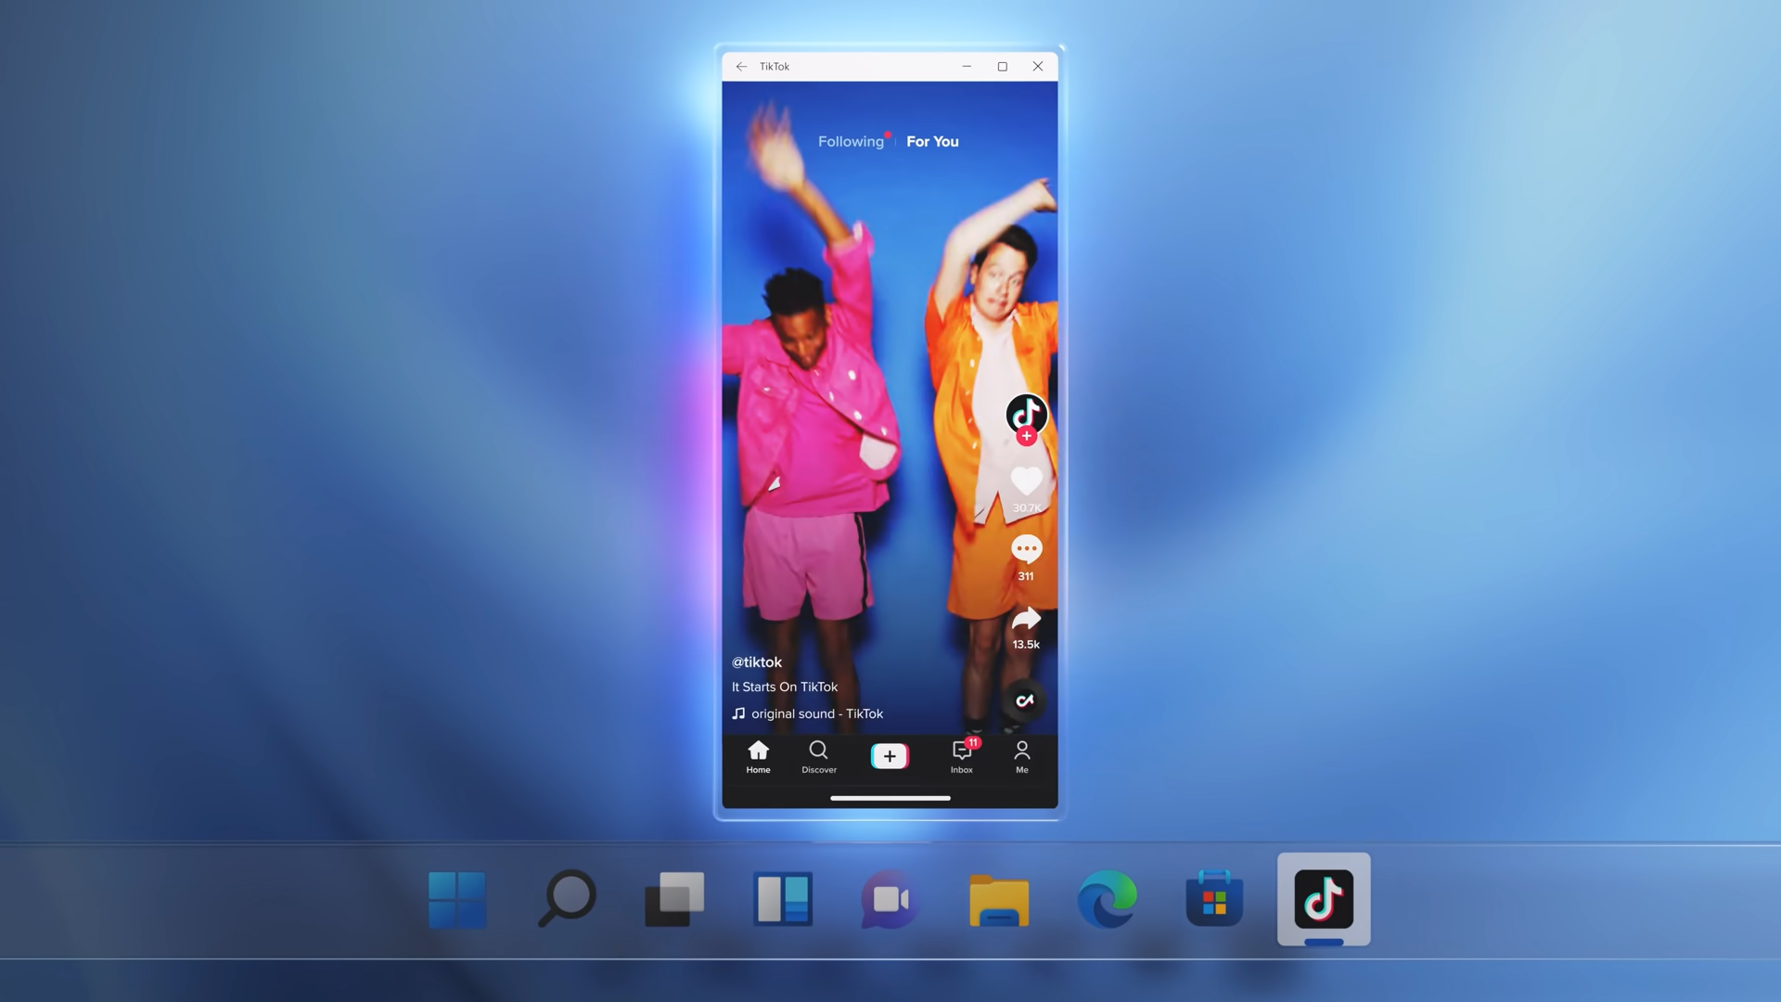The image size is (1781, 1002).
Task: Click the Home icon in TikTok nav
Action: (757, 755)
